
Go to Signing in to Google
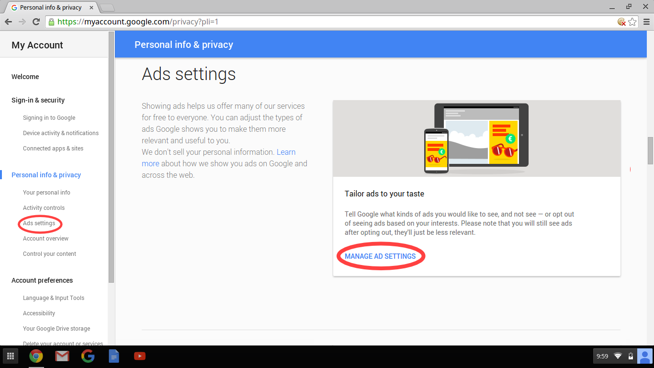pyautogui.click(x=49, y=118)
